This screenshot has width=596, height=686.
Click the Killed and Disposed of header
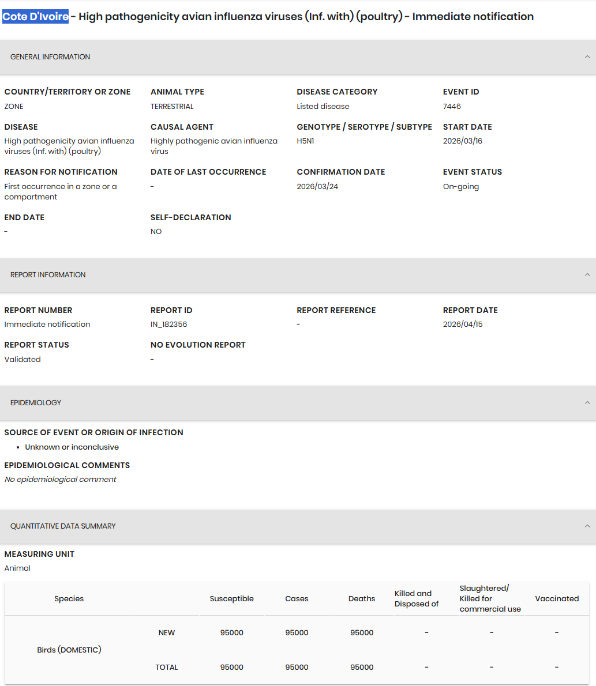pos(416,598)
